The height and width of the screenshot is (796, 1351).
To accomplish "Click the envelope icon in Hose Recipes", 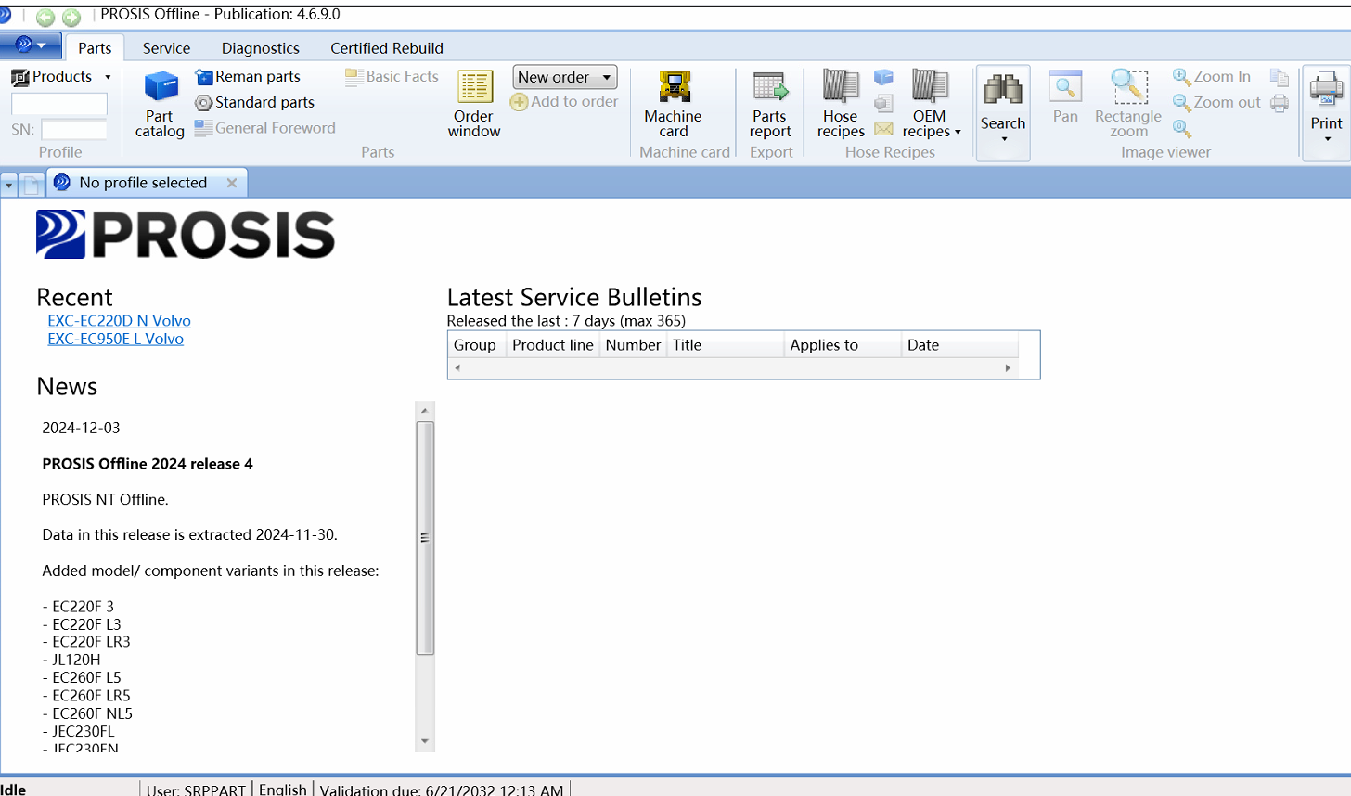I will (884, 129).
